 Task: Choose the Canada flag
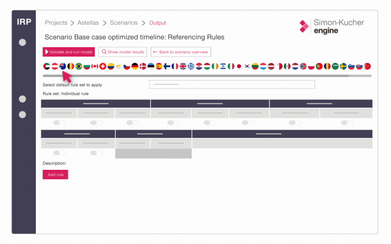(95, 66)
